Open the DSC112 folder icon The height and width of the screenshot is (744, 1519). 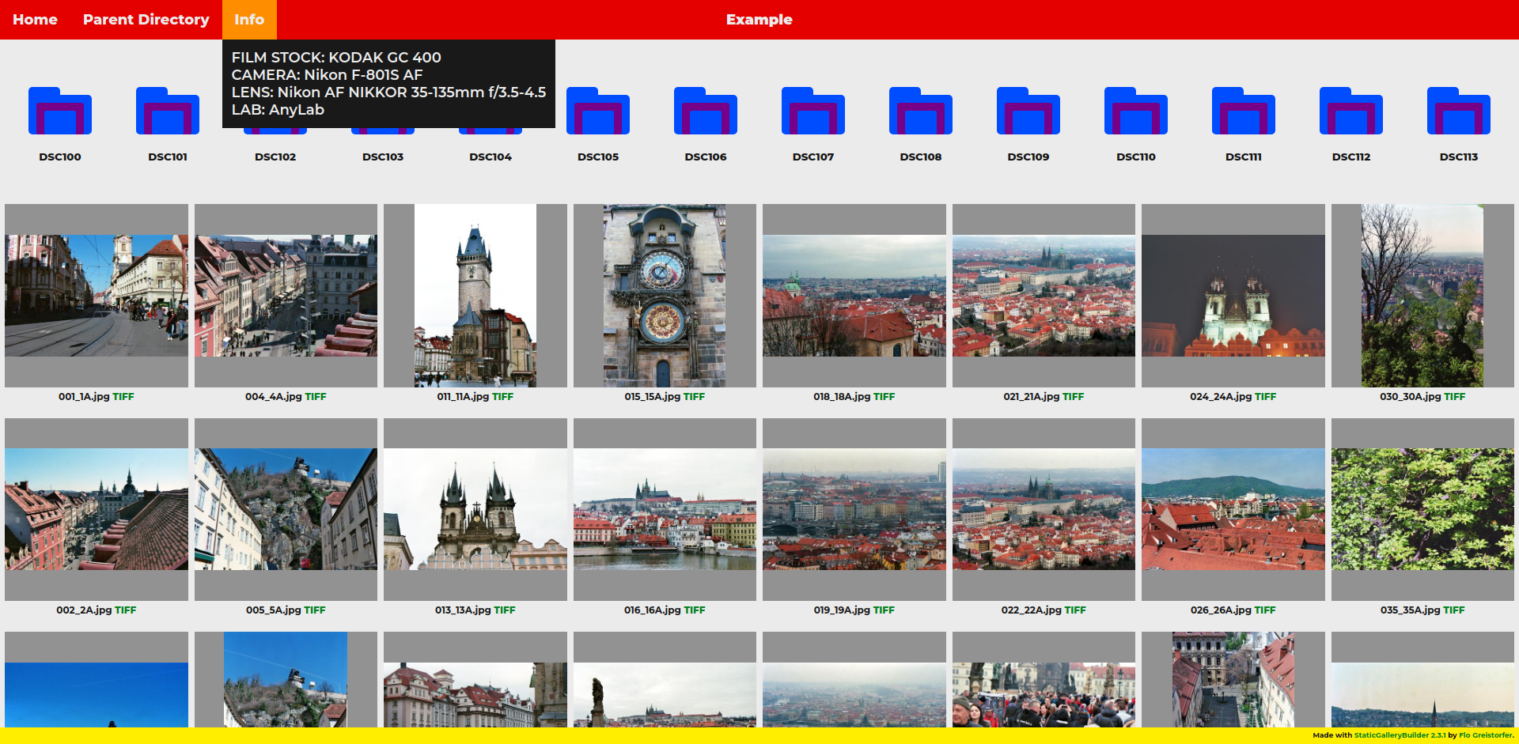1351,111
